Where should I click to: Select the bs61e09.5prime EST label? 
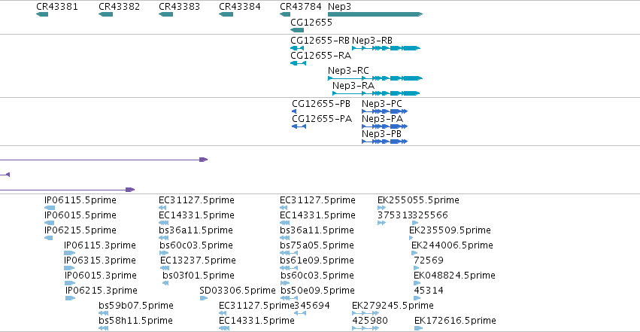(317, 260)
